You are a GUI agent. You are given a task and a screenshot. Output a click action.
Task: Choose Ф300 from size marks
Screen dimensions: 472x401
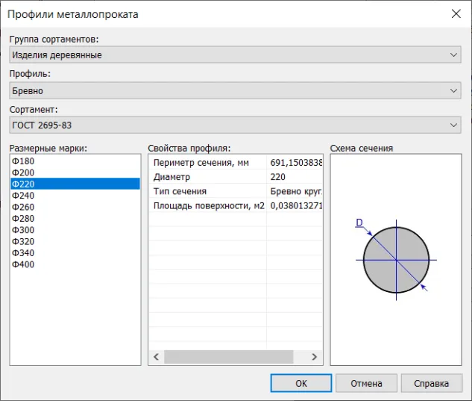coord(24,230)
